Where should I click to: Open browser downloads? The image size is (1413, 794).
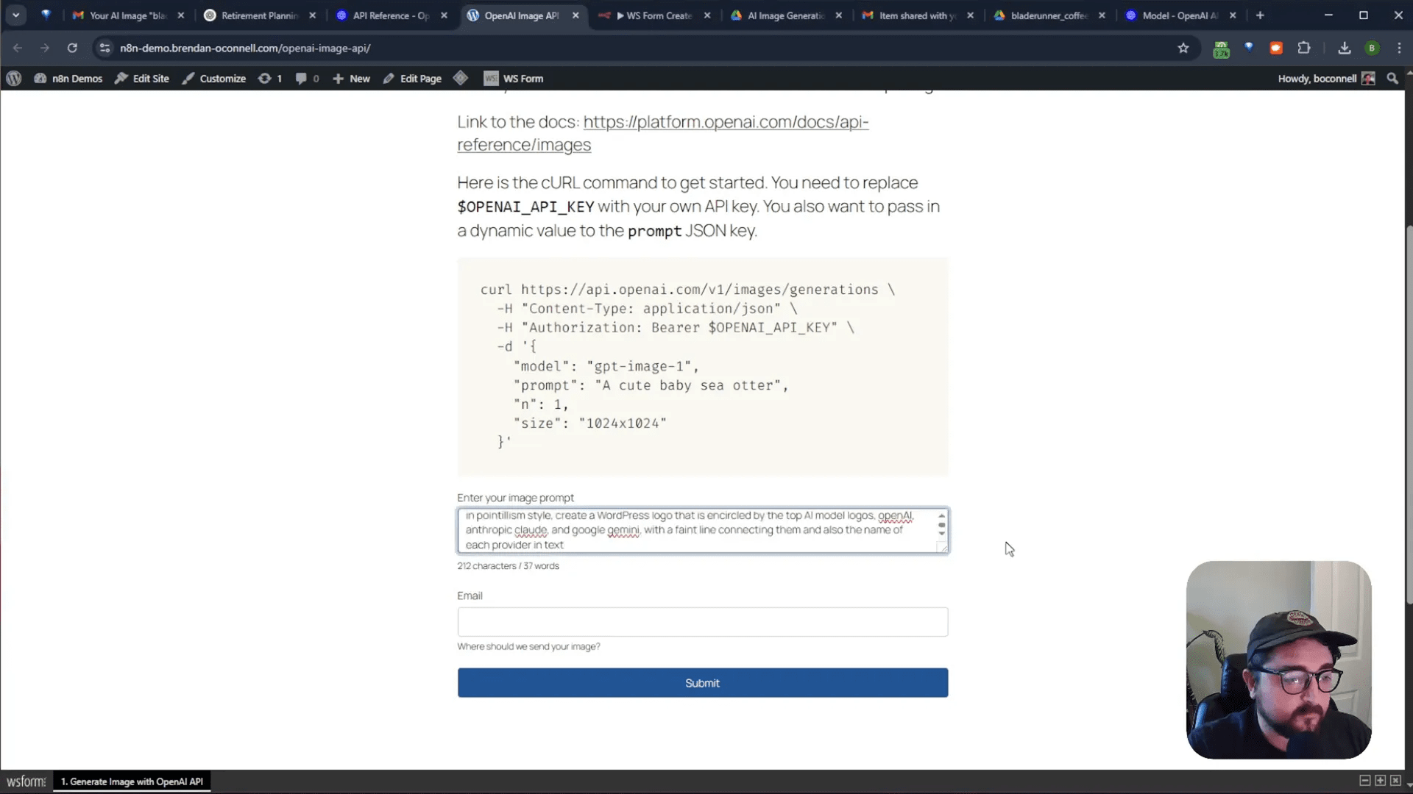click(x=1344, y=48)
